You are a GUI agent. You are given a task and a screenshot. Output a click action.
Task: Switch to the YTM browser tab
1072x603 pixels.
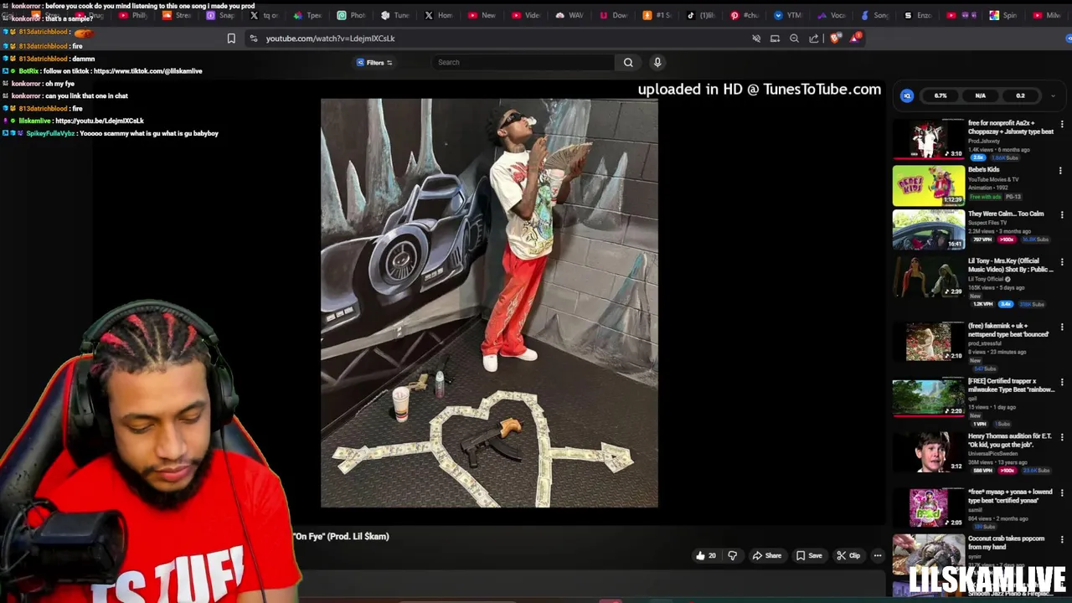[x=787, y=15]
